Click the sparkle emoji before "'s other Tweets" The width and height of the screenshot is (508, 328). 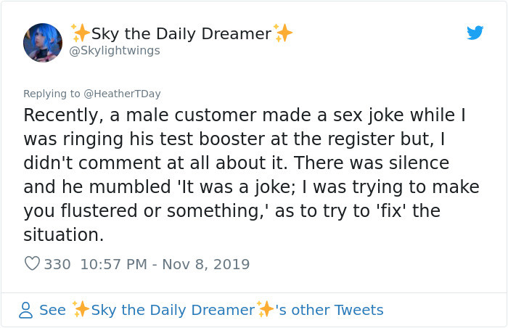click(x=266, y=309)
